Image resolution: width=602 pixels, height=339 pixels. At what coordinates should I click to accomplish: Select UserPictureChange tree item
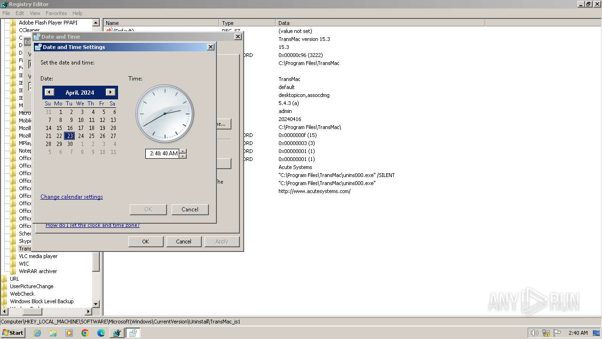[x=32, y=286]
